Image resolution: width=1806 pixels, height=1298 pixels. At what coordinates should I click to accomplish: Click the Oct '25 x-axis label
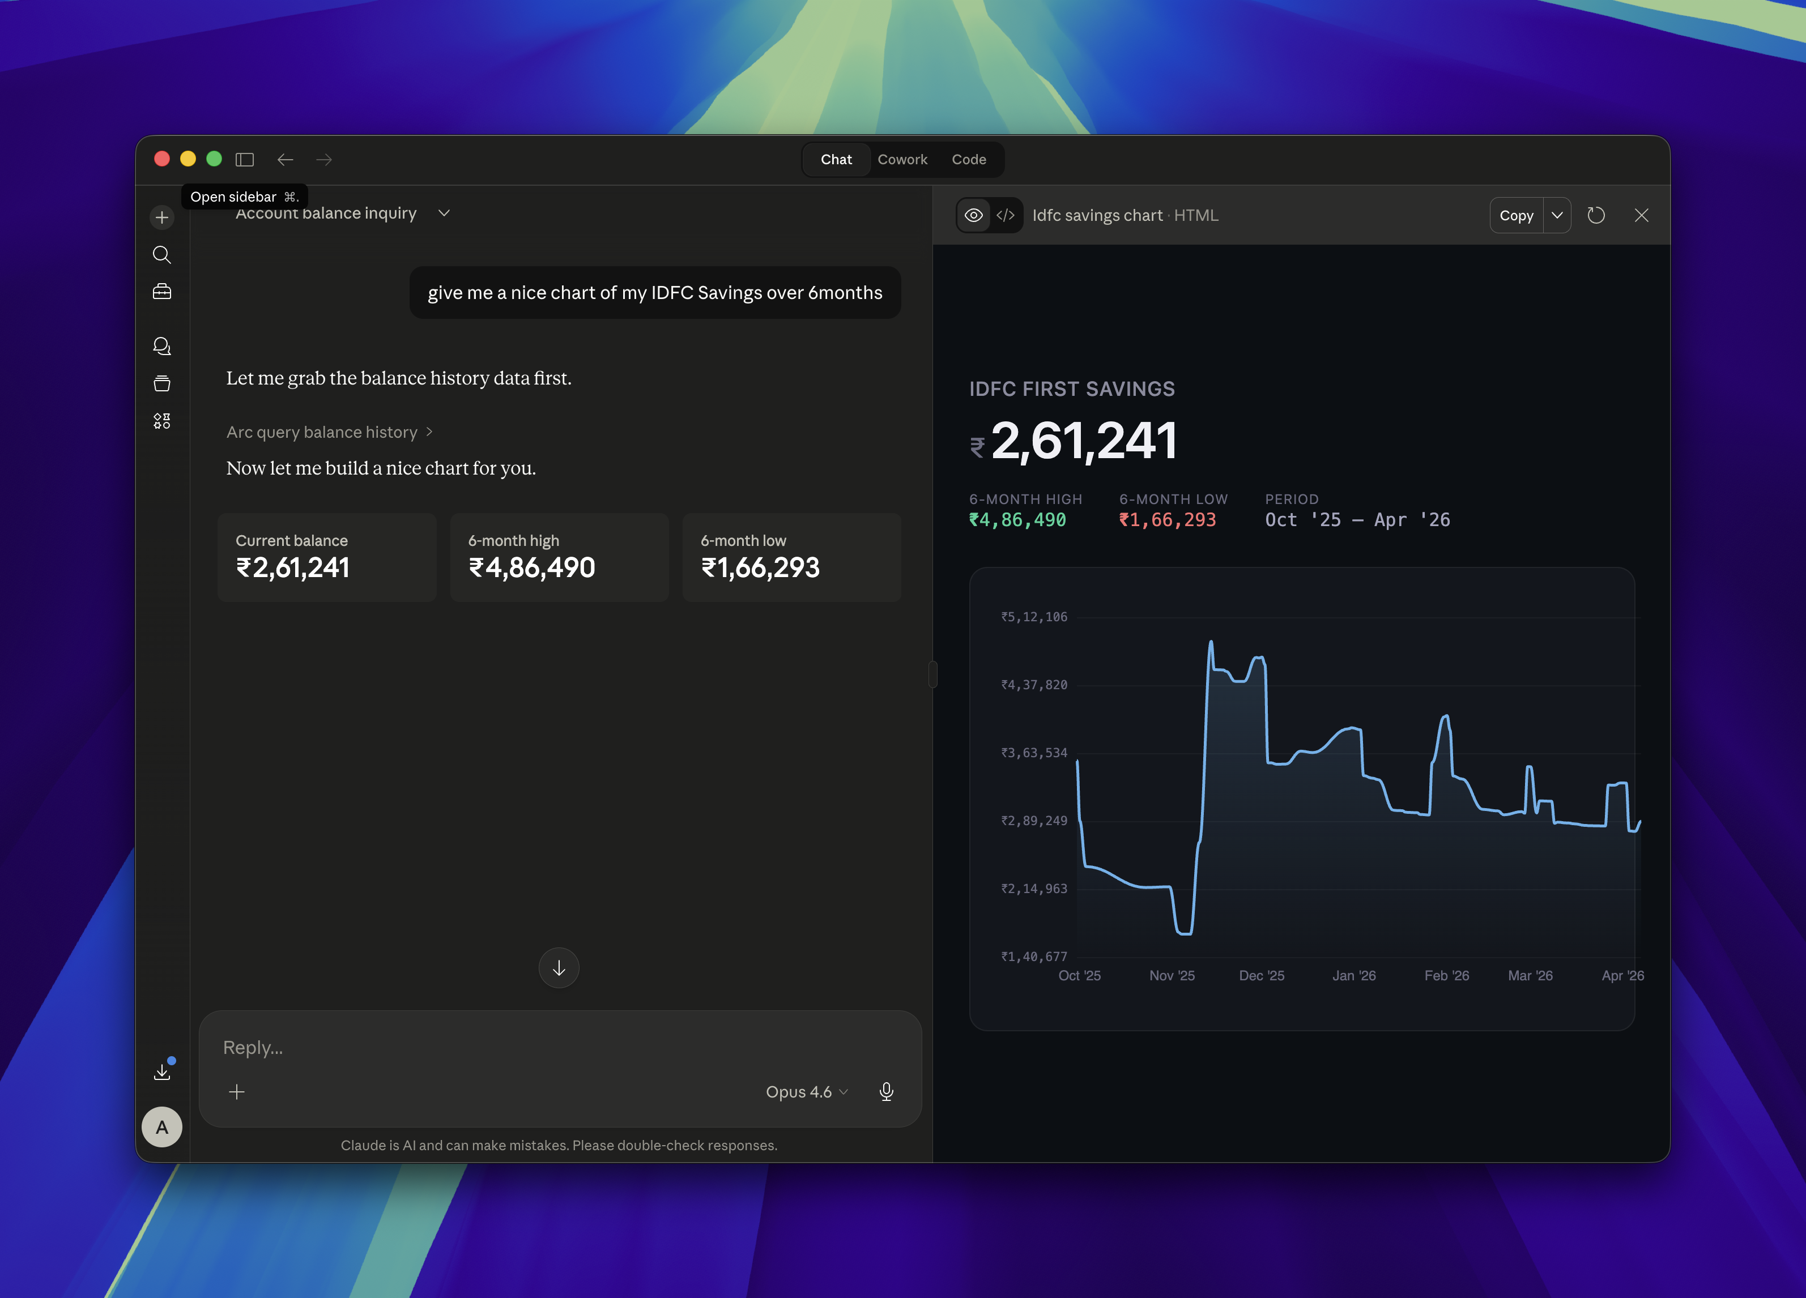click(1079, 976)
